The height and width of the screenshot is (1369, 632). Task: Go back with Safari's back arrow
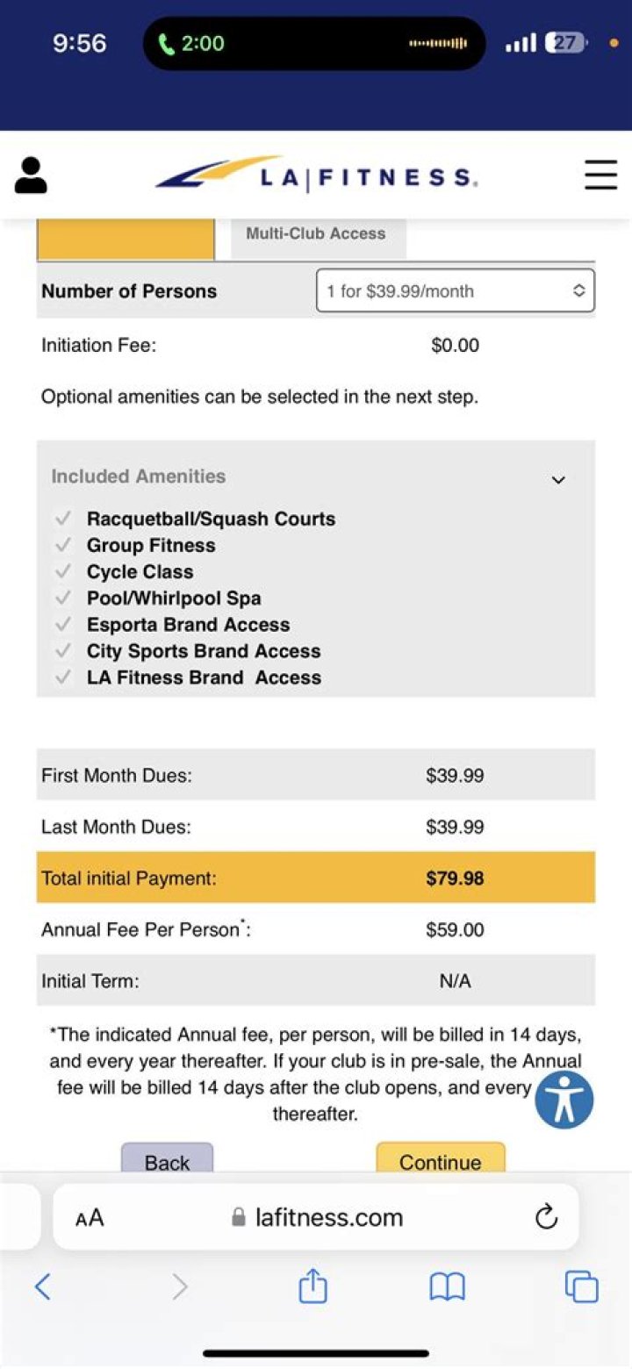point(42,1287)
